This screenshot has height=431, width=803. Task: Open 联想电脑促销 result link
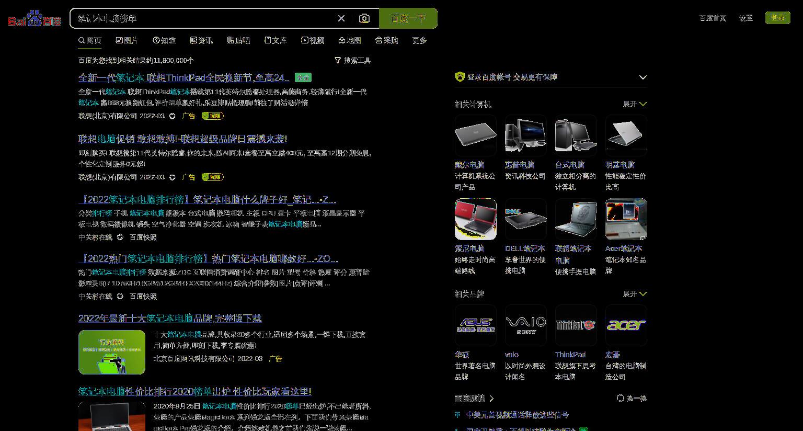point(182,139)
